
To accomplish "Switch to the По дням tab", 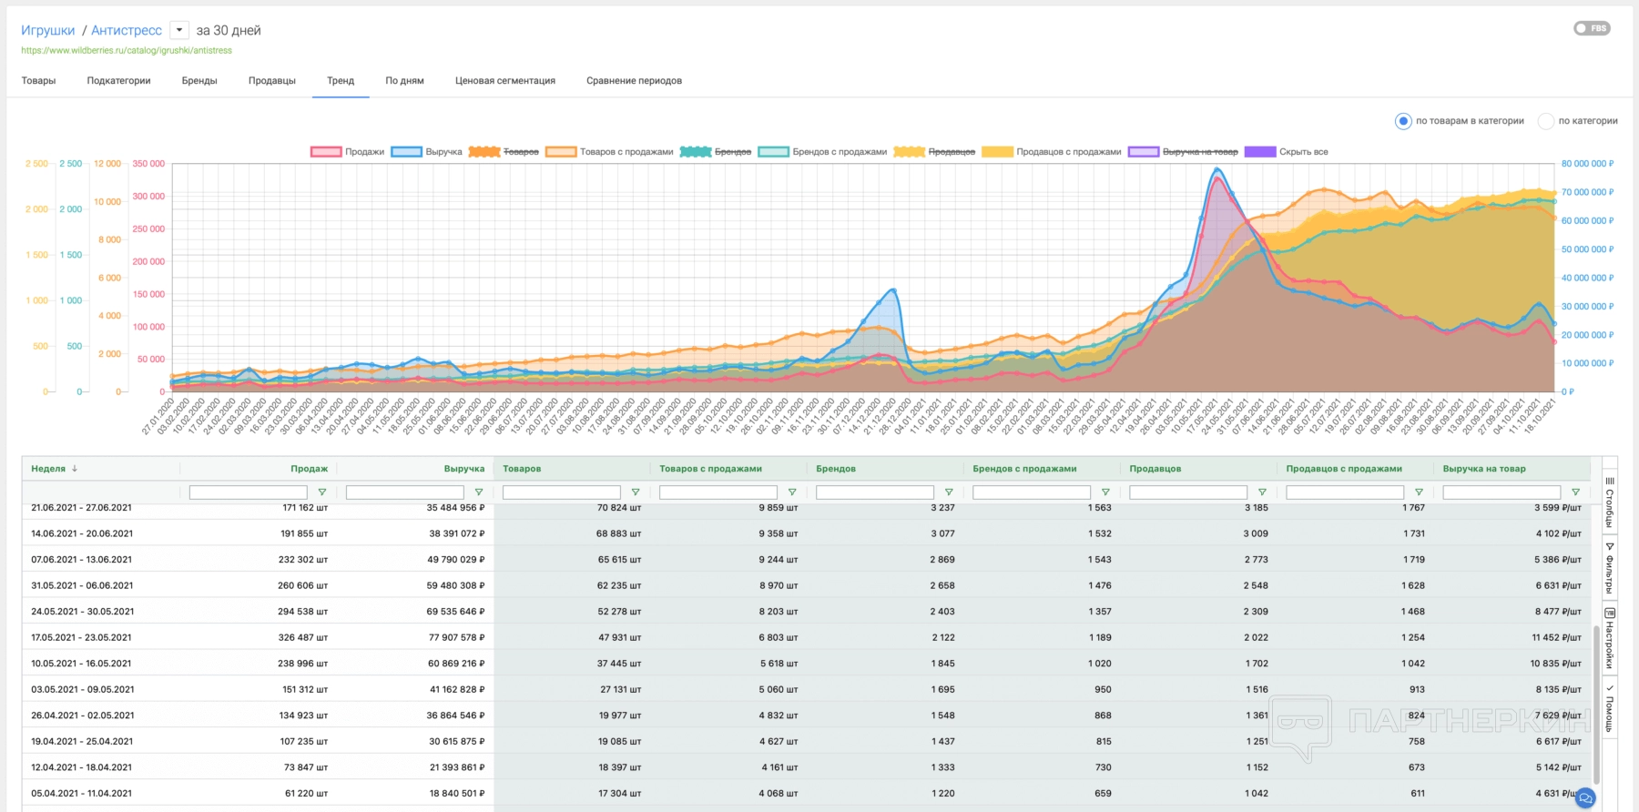I will (404, 81).
